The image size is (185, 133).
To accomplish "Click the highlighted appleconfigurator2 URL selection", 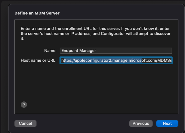I will (103, 61).
